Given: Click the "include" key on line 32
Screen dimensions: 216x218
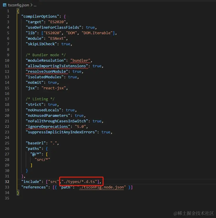Looking at the screenshot, I should click(x=31, y=182).
